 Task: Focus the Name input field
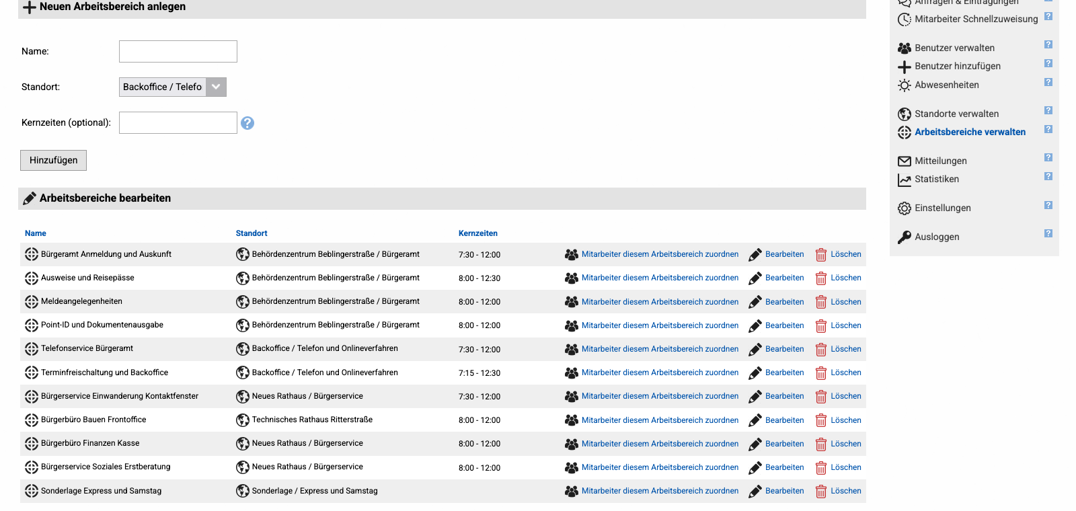coord(178,52)
